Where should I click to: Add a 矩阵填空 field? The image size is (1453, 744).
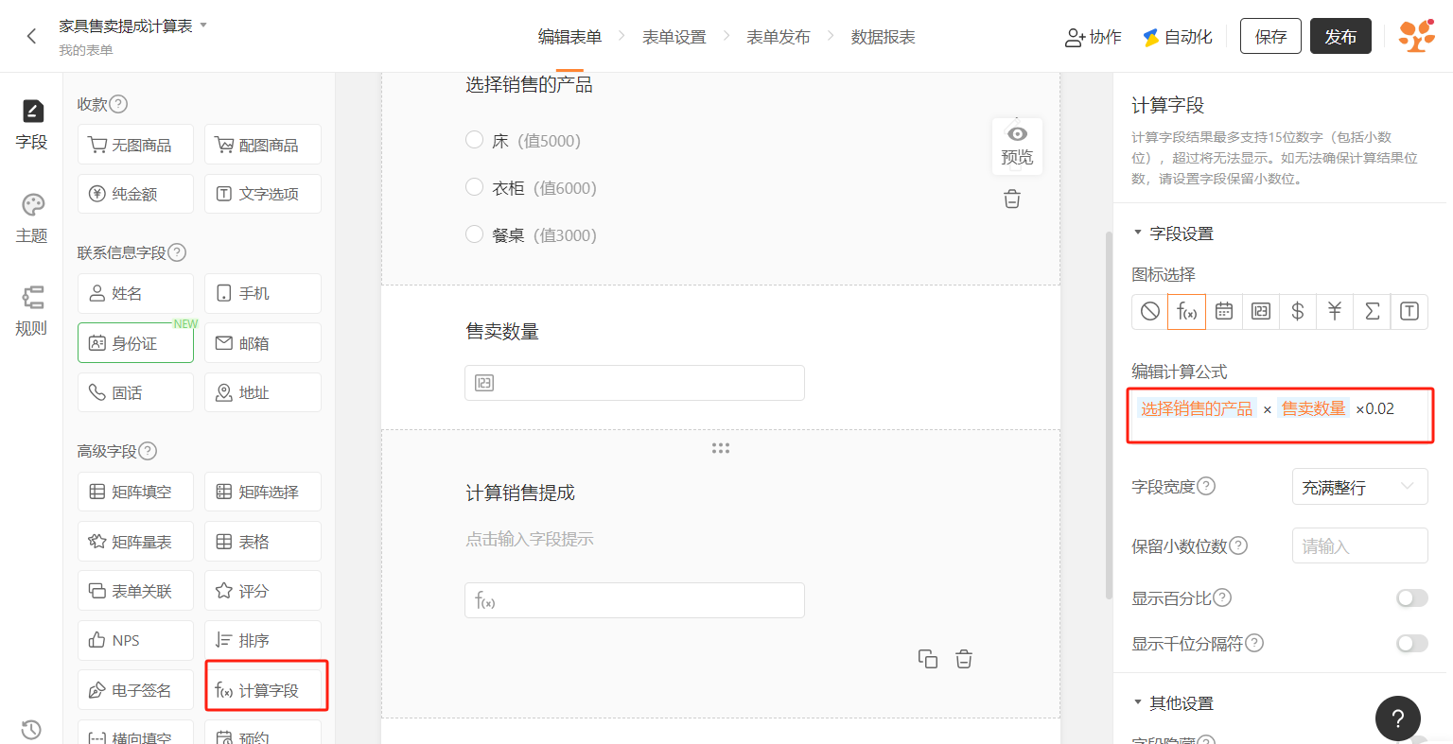click(x=135, y=492)
